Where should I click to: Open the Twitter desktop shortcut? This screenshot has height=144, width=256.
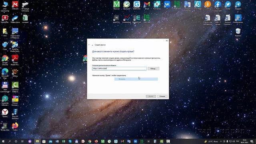click(228, 5)
